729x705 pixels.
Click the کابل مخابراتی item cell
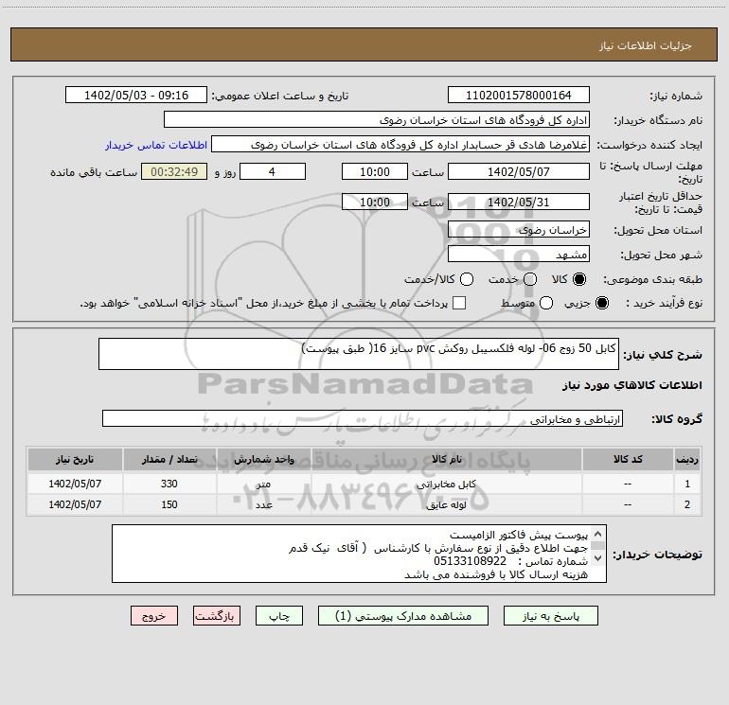(x=446, y=484)
